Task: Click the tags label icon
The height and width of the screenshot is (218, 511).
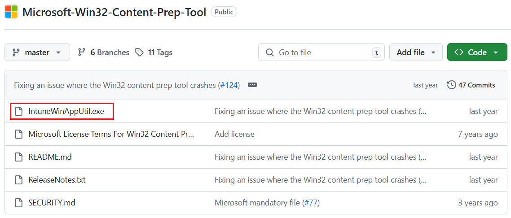Action: click(140, 52)
